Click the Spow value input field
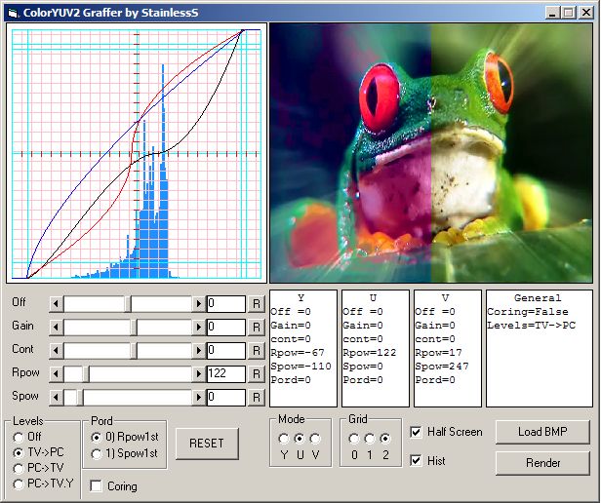The height and width of the screenshot is (503, 601). pyautogui.click(x=225, y=398)
